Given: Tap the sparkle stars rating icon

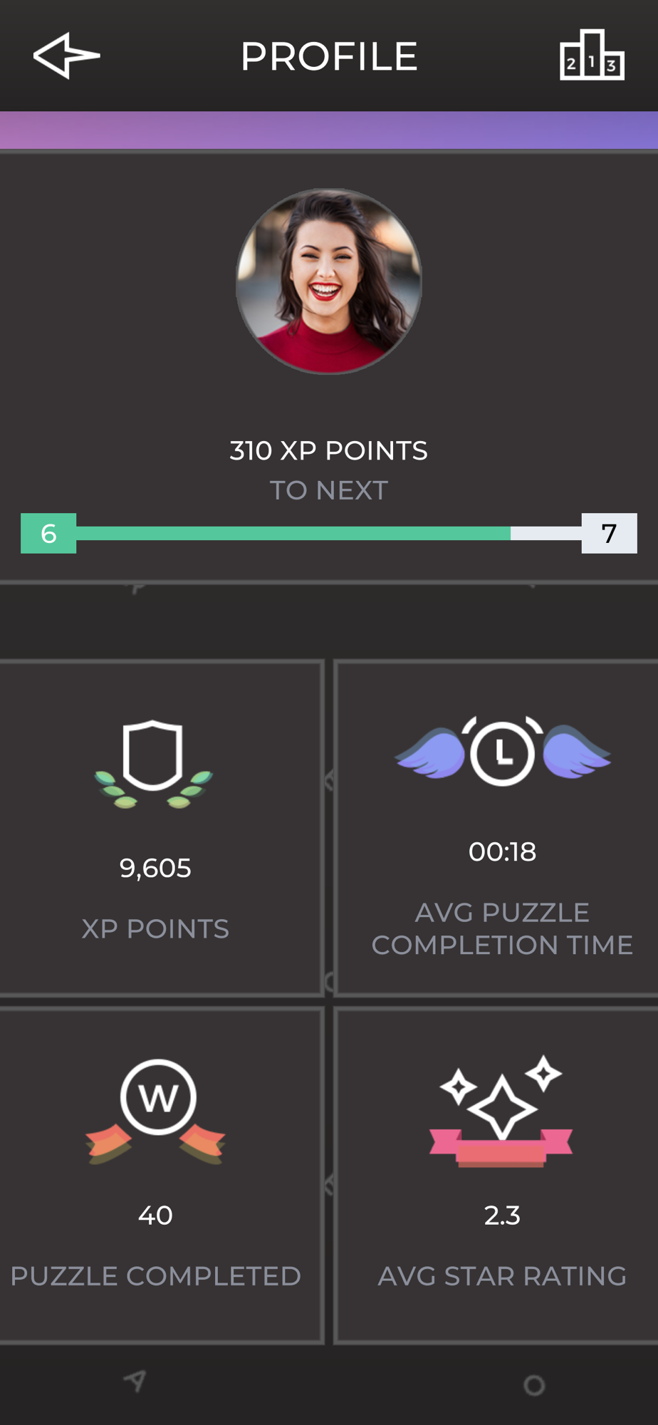Looking at the screenshot, I should [x=501, y=1111].
